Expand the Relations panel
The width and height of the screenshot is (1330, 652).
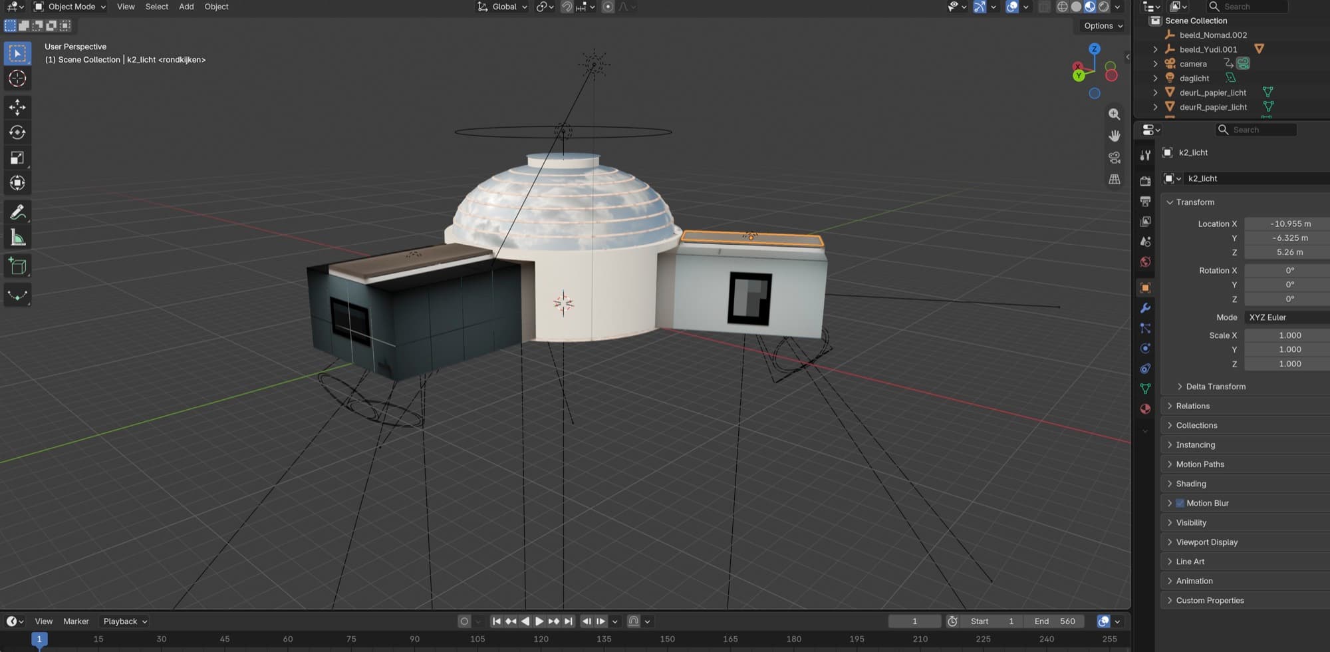pyautogui.click(x=1193, y=406)
